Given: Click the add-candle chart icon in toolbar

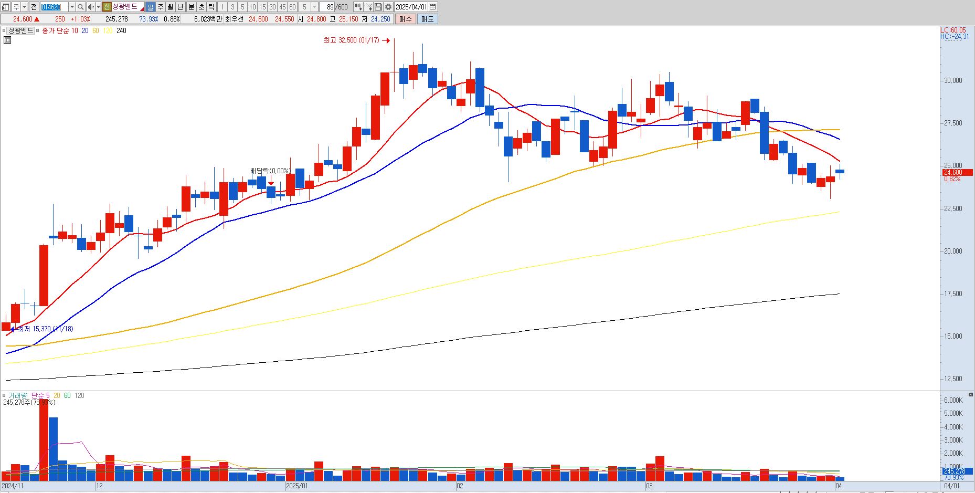Looking at the screenshot, I should (358, 7).
